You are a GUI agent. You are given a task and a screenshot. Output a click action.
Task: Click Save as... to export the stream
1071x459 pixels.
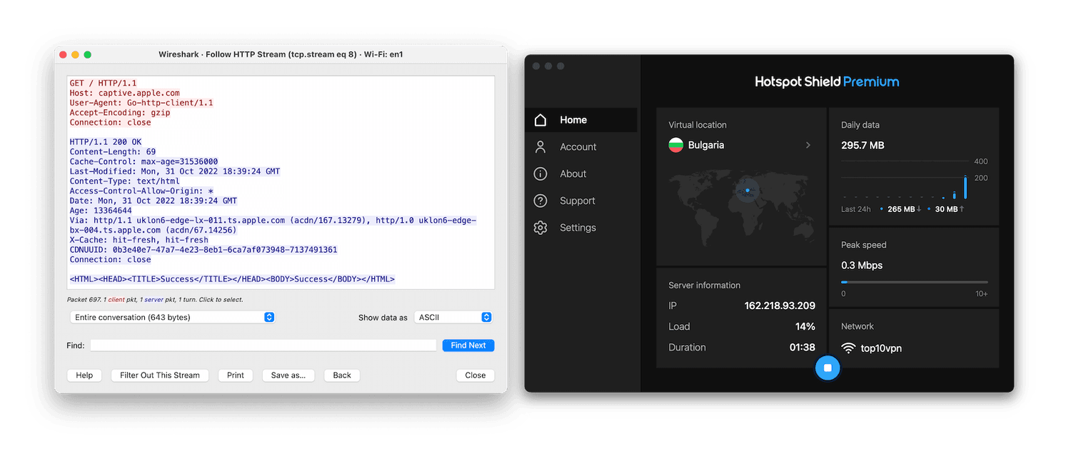(288, 375)
